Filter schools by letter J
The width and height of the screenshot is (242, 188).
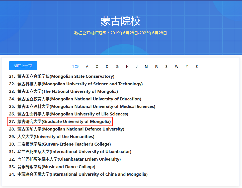click(137, 67)
